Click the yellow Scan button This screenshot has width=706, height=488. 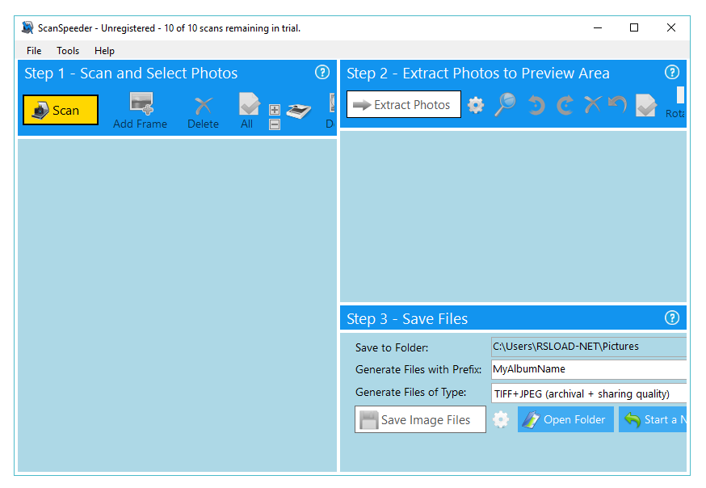[61, 110]
